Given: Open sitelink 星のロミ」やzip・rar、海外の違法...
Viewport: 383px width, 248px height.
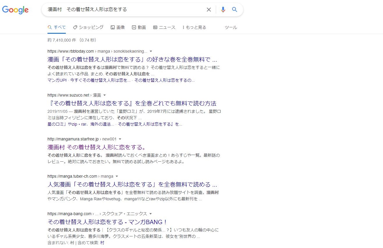Looking at the screenshot, I should [81, 124].
